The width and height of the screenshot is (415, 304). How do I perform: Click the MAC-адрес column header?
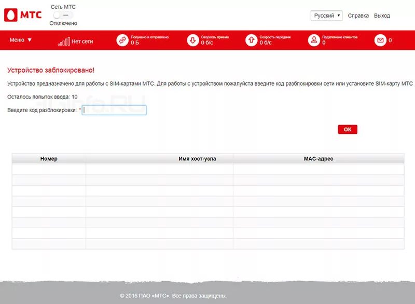(319, 159)
